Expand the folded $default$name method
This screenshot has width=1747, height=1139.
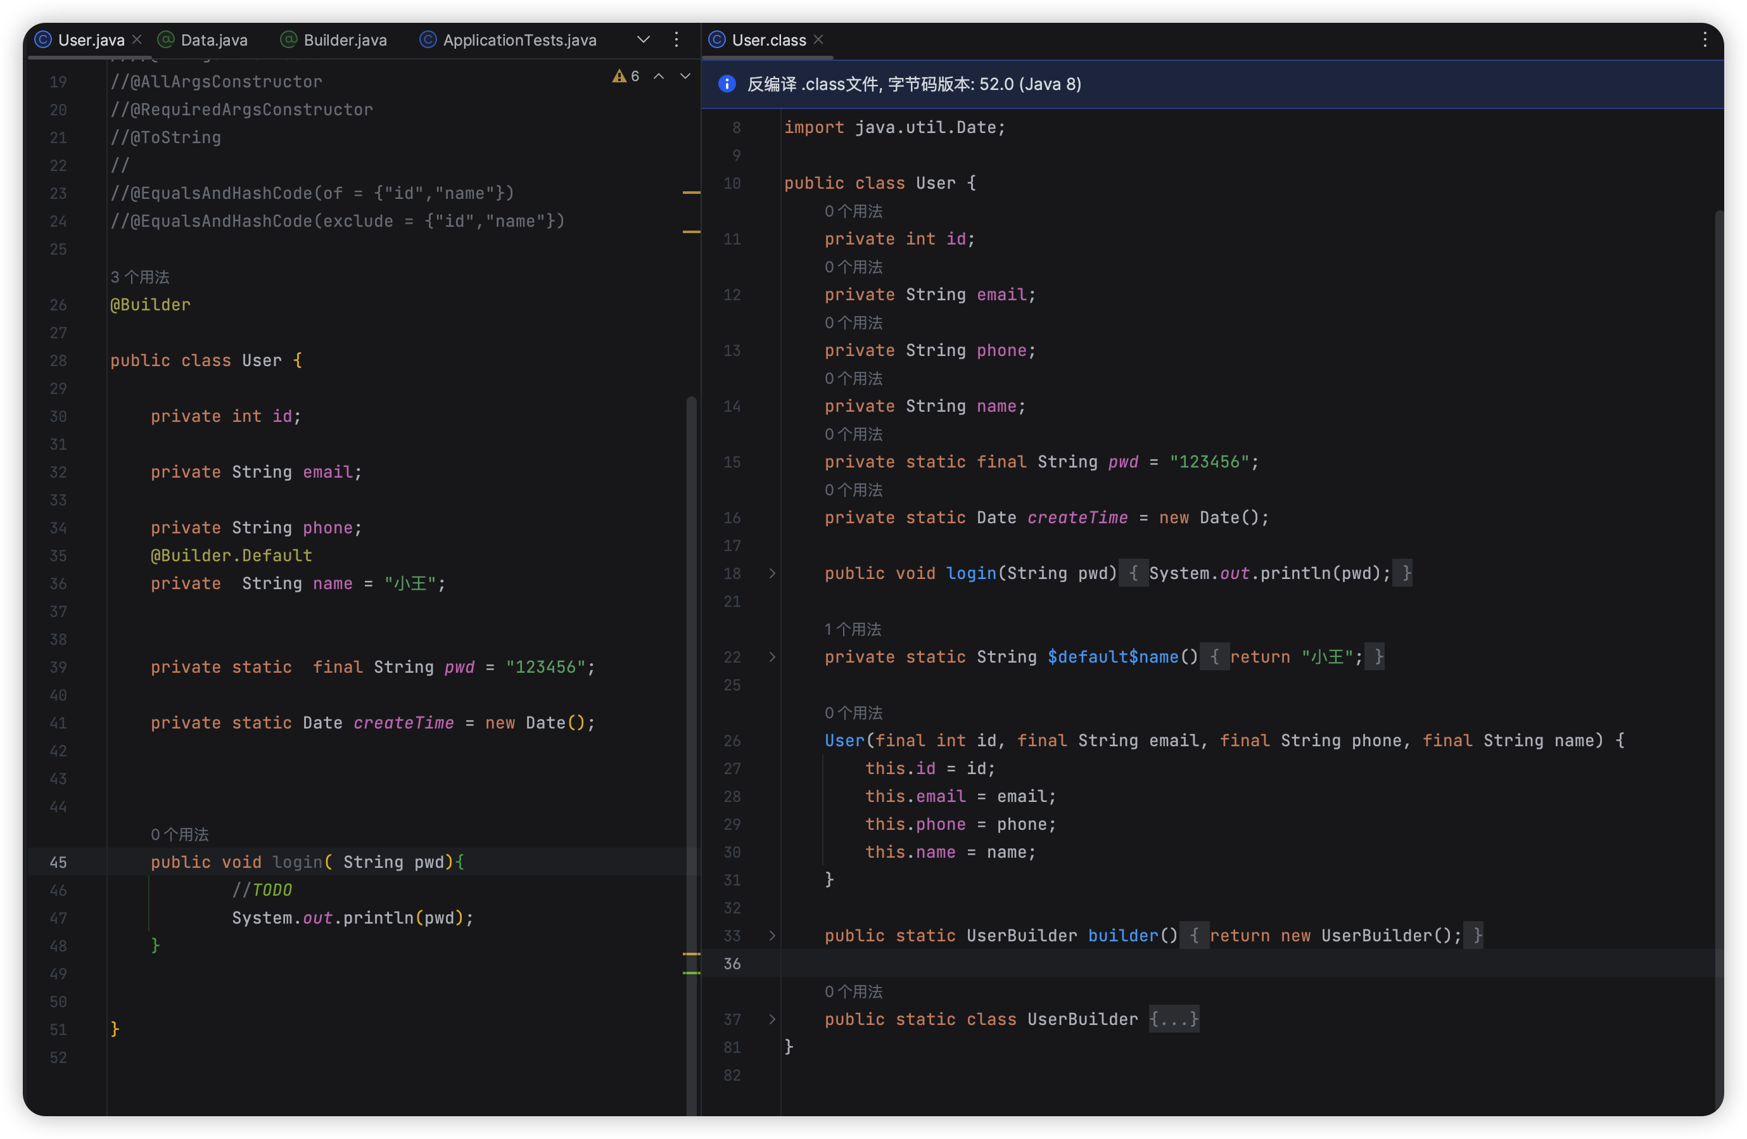tap(772, 657)
